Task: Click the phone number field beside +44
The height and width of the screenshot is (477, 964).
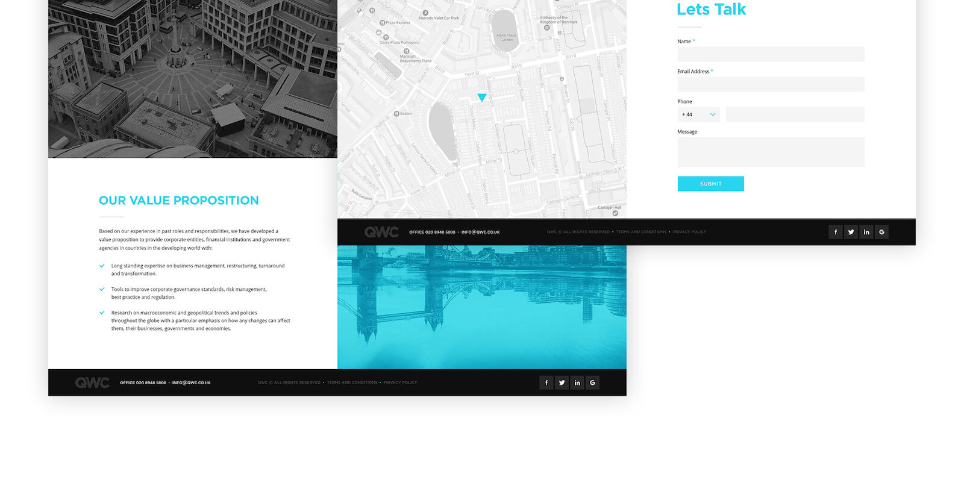Action: point(795,114)
